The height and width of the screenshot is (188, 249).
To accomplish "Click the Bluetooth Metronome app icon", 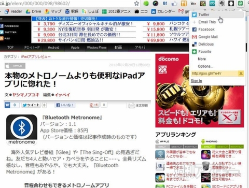I will (22, 129).
